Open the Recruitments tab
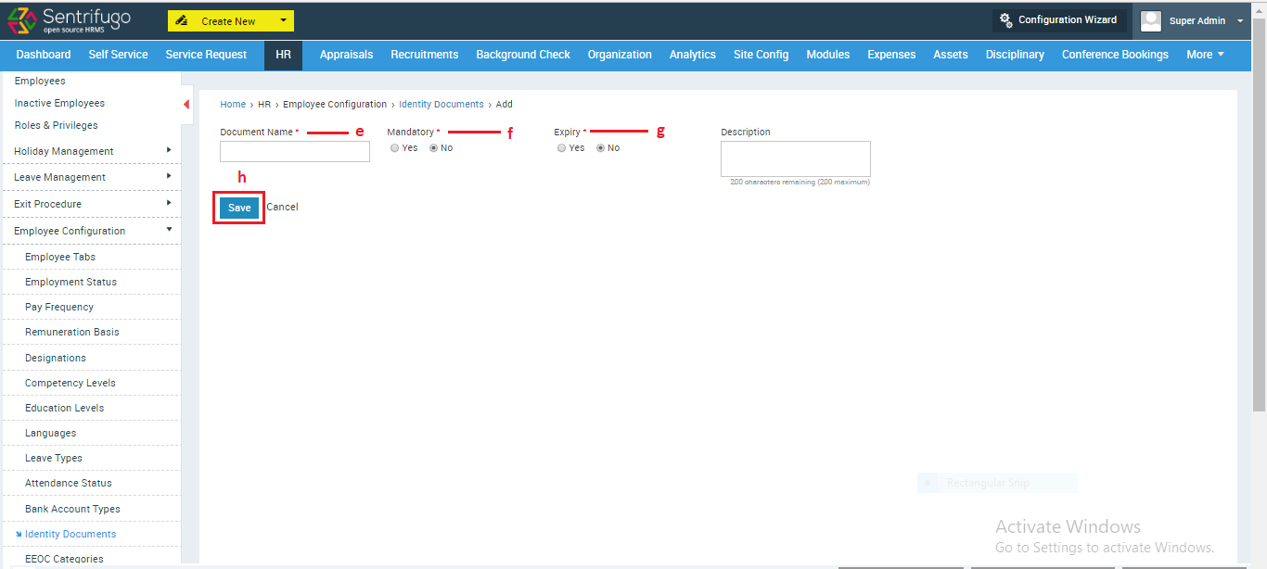Viewport: 1267px width, 569px height. [424, 55]
